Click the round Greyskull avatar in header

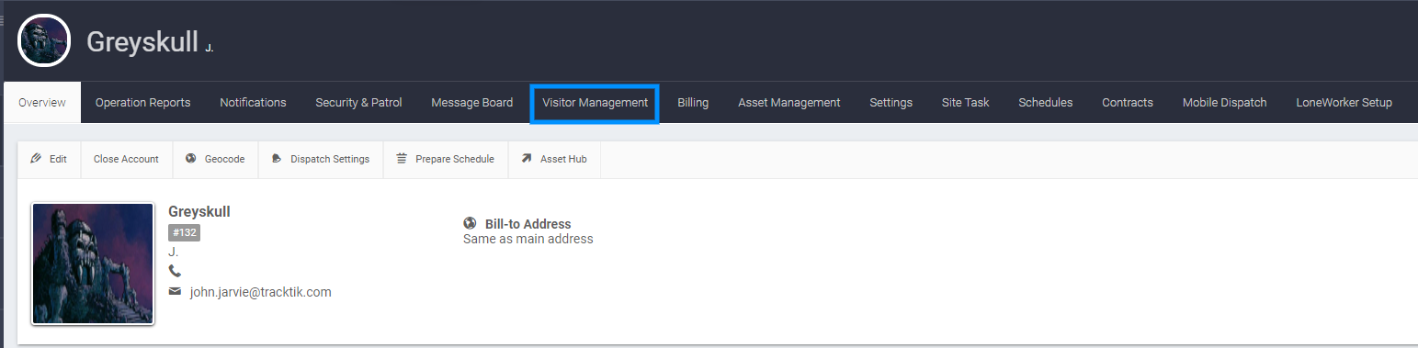44,40
